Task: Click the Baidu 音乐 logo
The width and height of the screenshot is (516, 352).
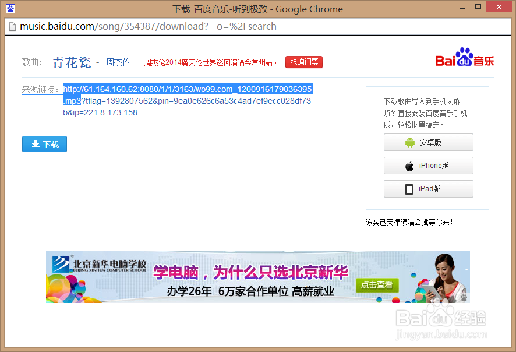Action: tap(464, 57)
